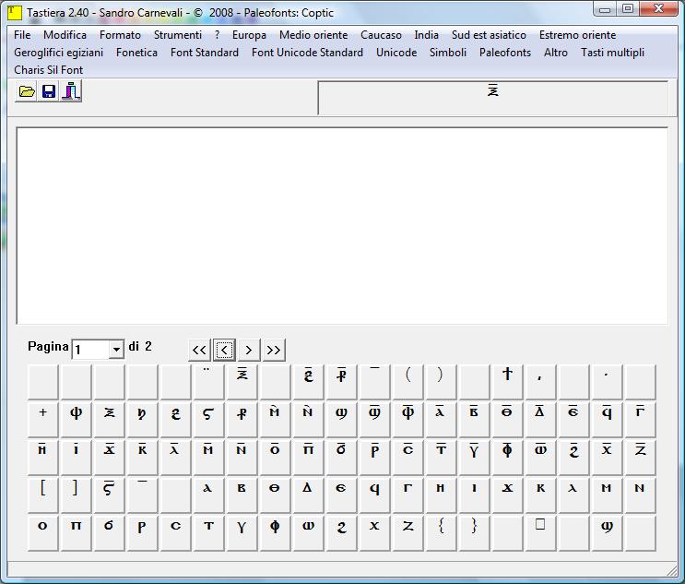Viewport: 685px width, 584px height.
Task: Insert the plain T letter key
Action: [x=208, y=533]
